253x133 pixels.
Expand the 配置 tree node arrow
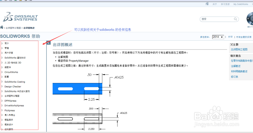click(x=2, y=77)
